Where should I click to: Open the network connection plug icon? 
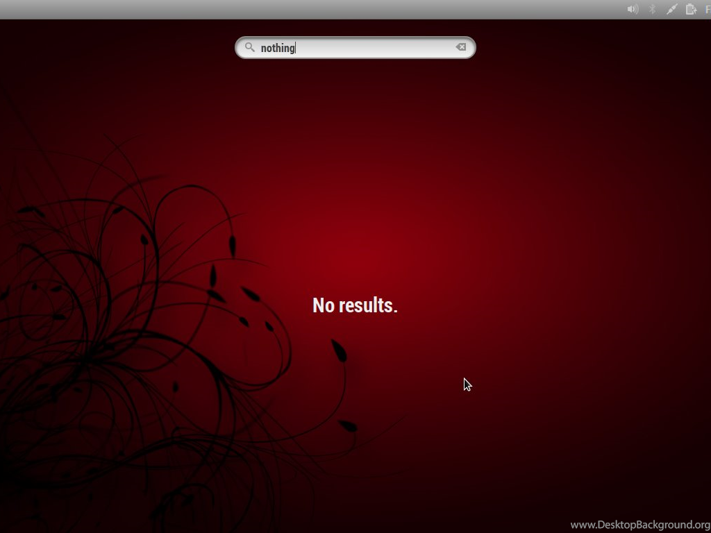[671, 9]
